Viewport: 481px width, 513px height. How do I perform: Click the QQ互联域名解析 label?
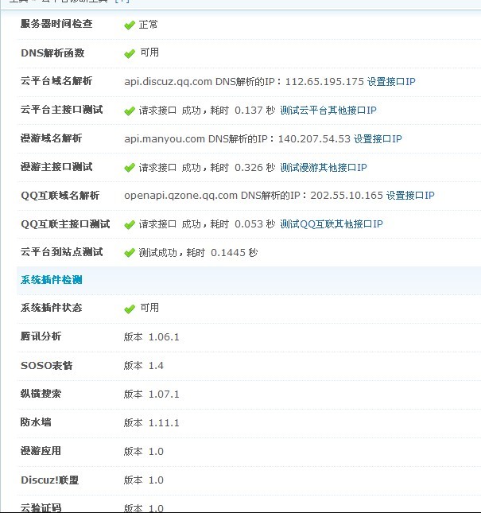click(60, 196)
